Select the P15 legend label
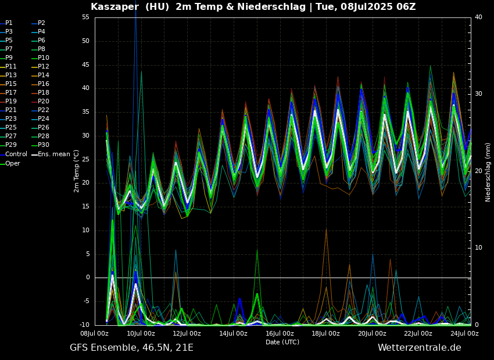Image resolution: width=494 pixels, height=360 pixels. point(10,84)
